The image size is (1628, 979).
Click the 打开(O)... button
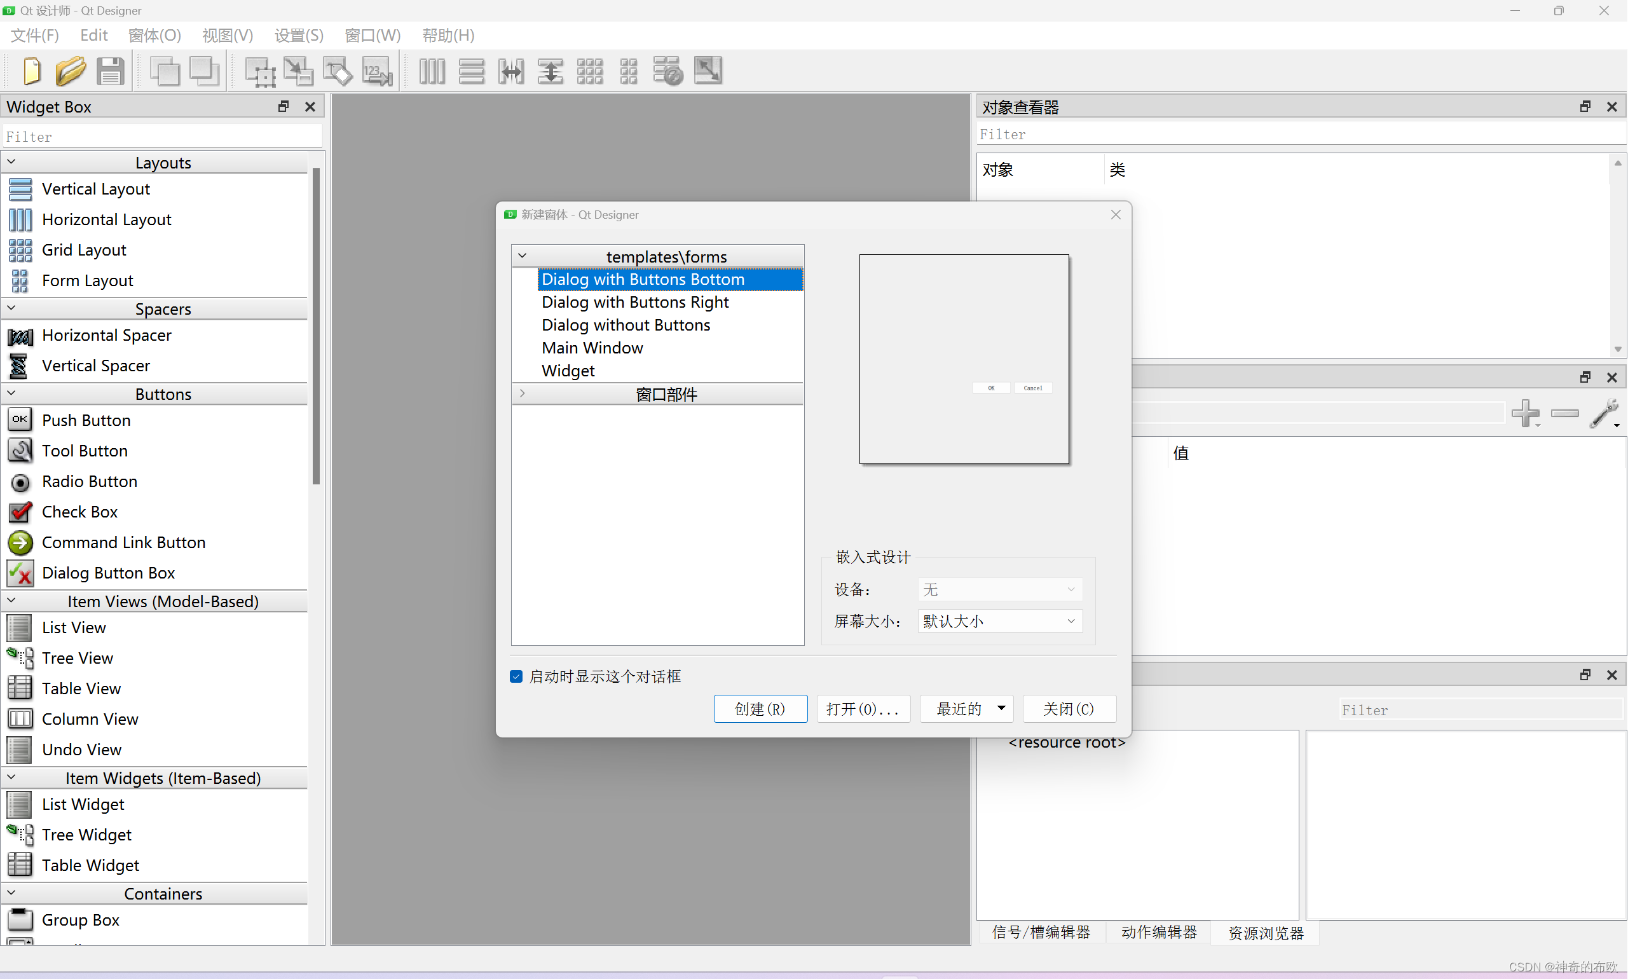[863, 709]
